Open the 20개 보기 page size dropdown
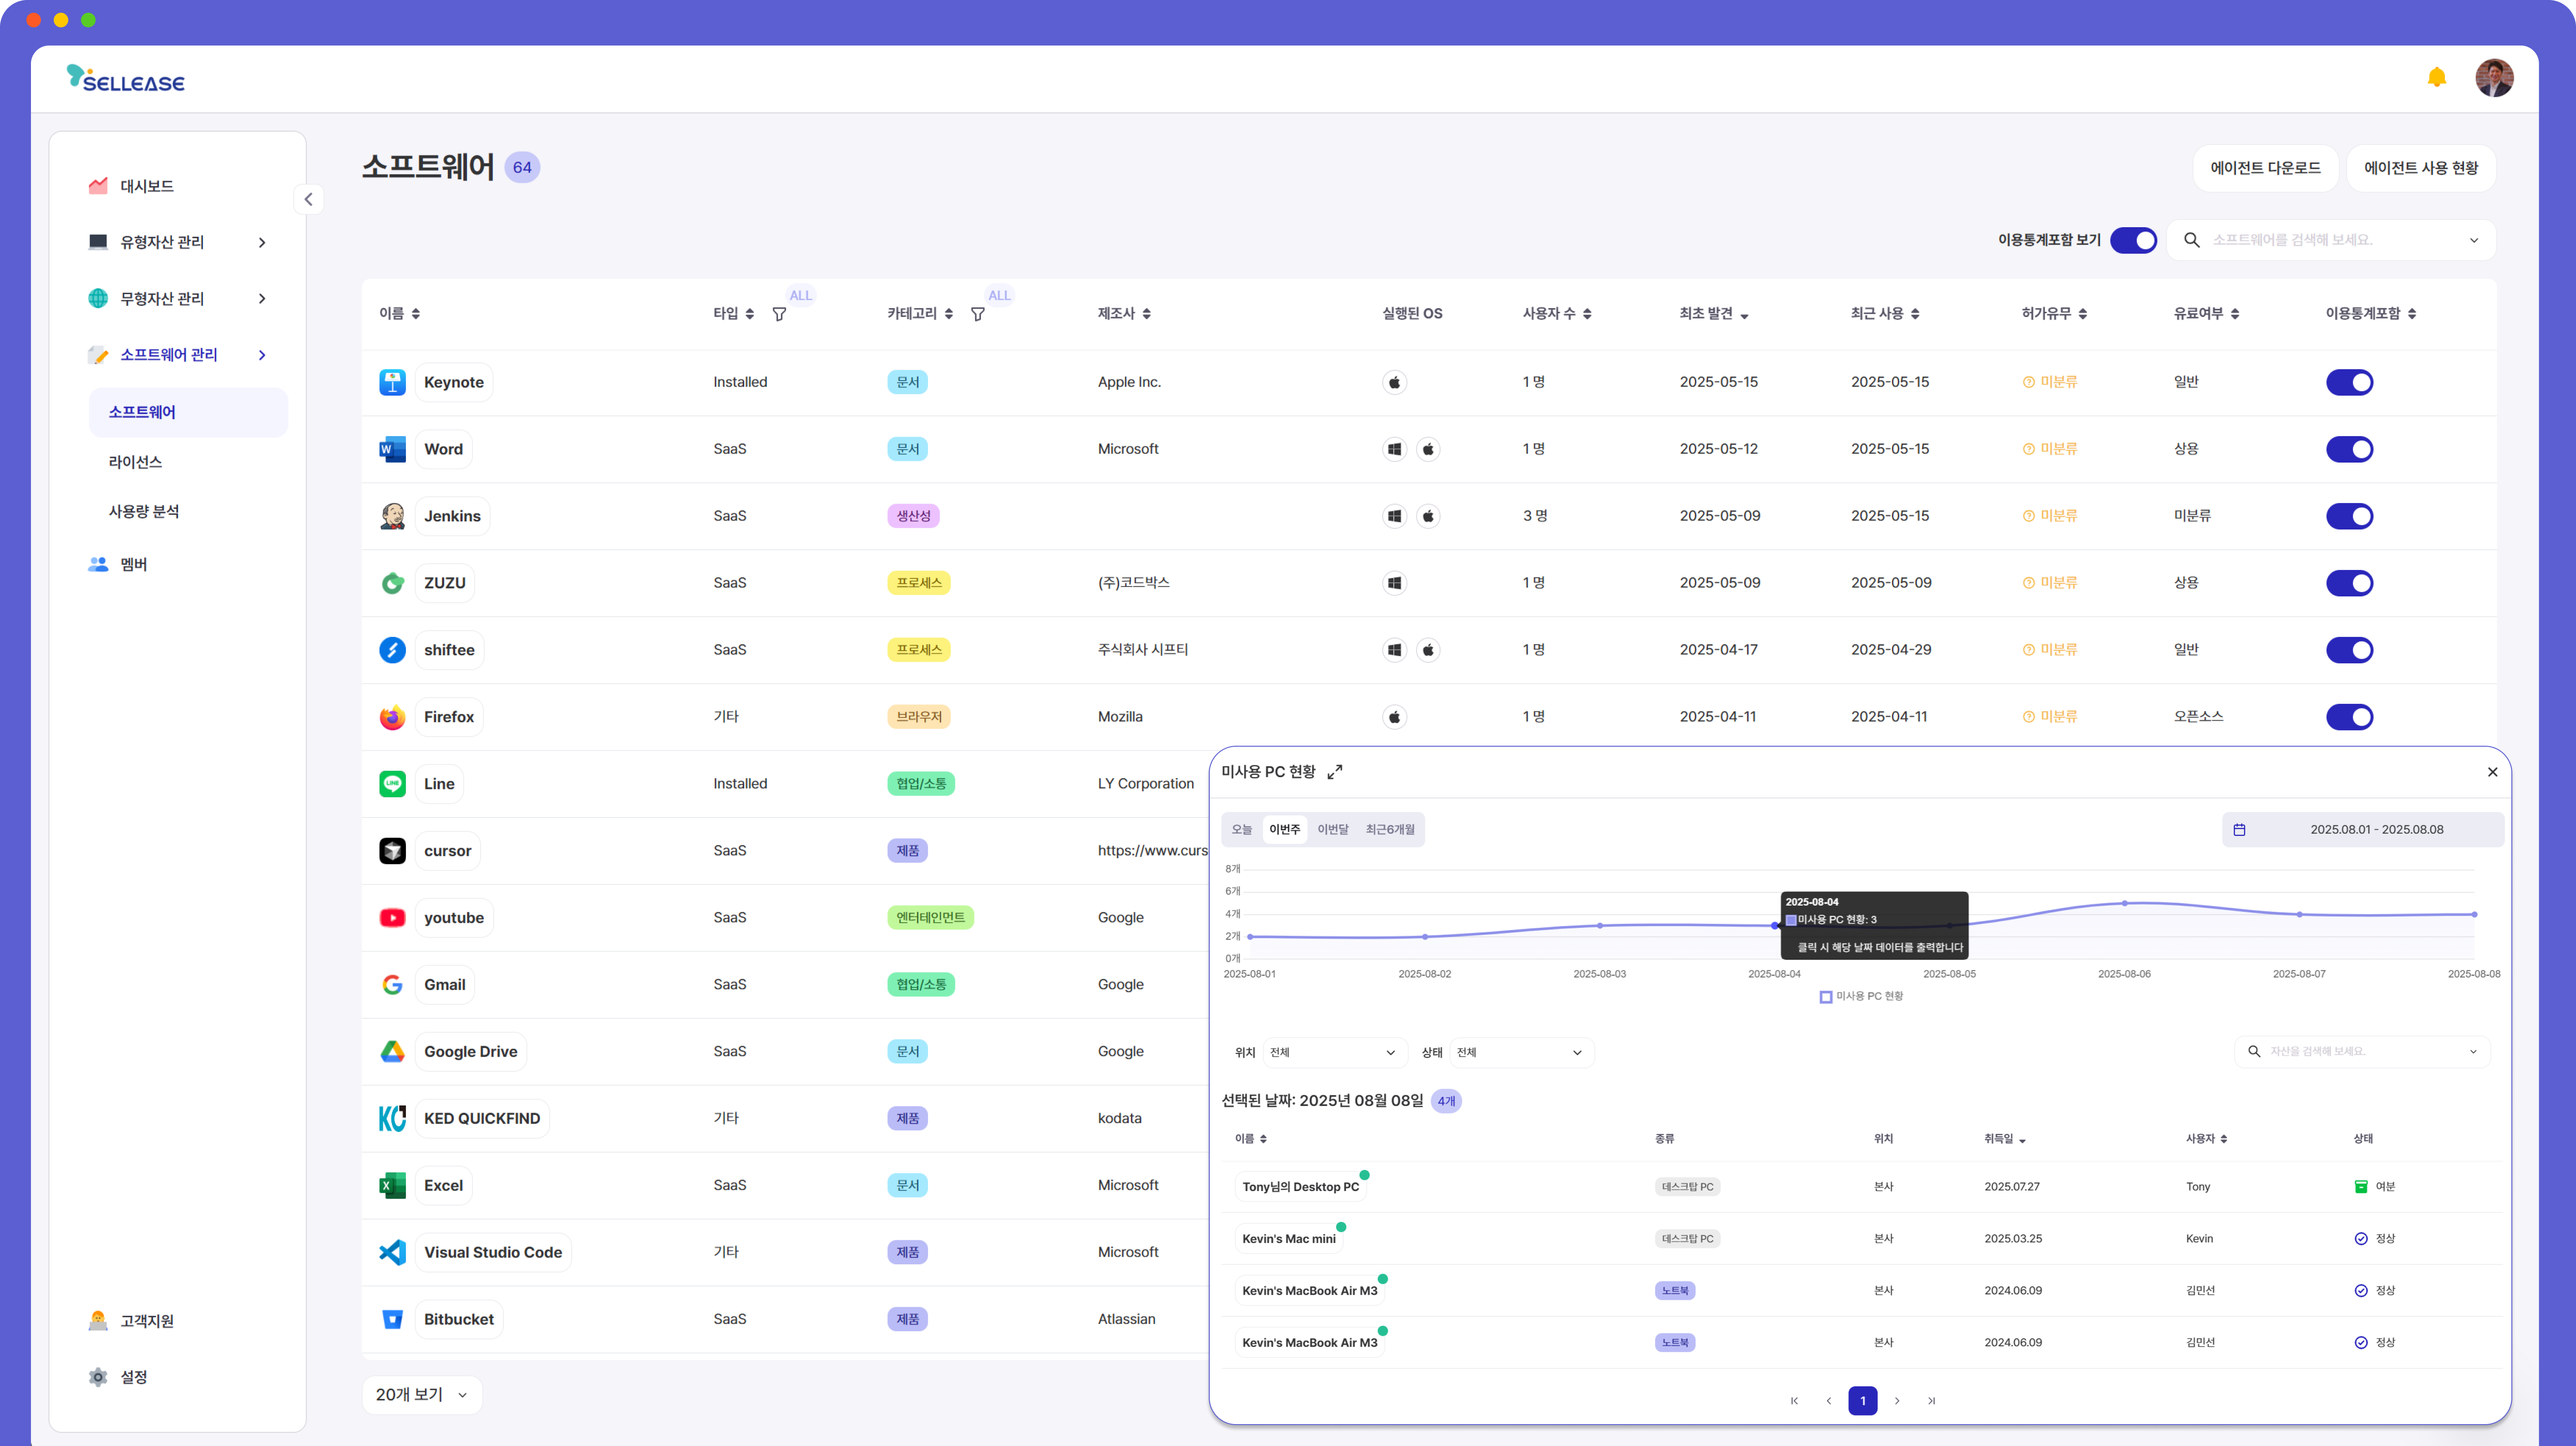This screenshot has width=2576, height=1446. point(421,1395)
